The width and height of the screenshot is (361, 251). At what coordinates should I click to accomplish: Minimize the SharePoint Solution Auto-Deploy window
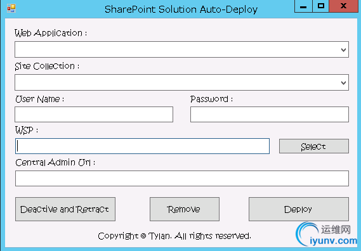303,6
